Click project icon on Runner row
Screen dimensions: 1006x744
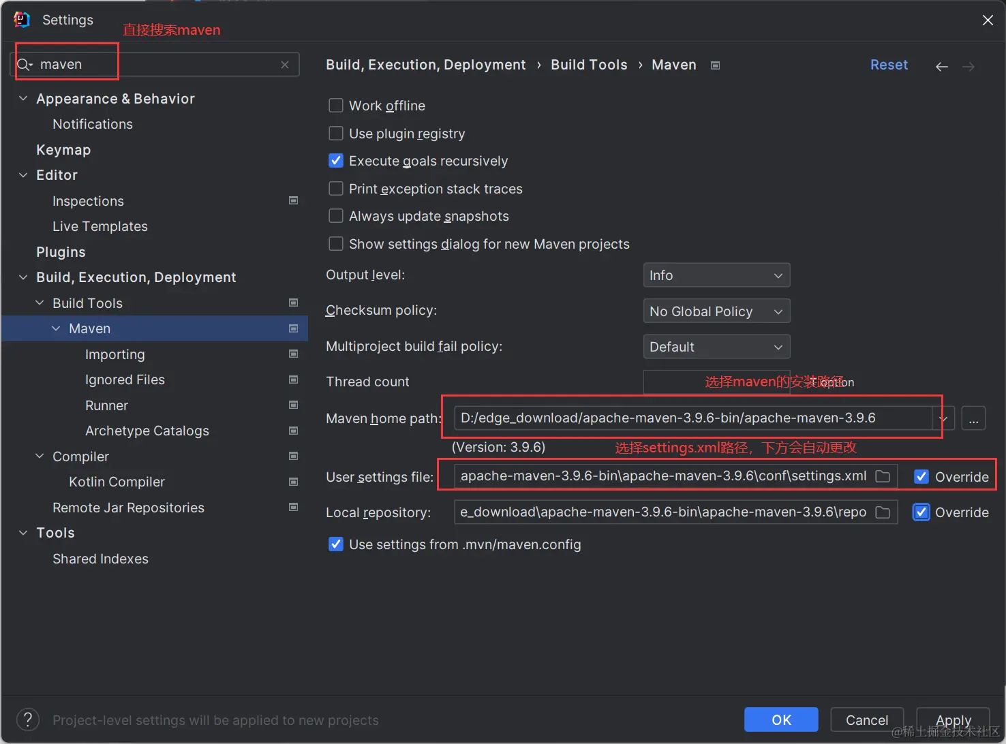tap(294, 405)
